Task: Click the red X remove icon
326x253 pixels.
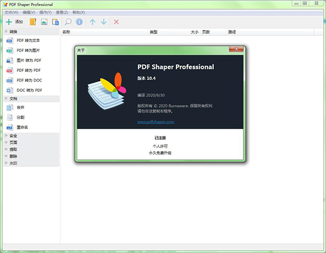Action: coord(116,22)
